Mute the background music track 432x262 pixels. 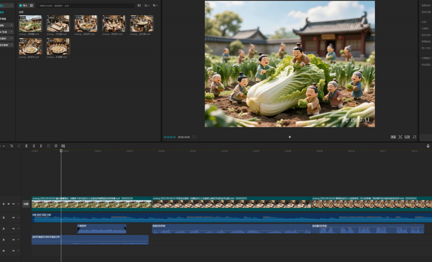tap(13, 218)
